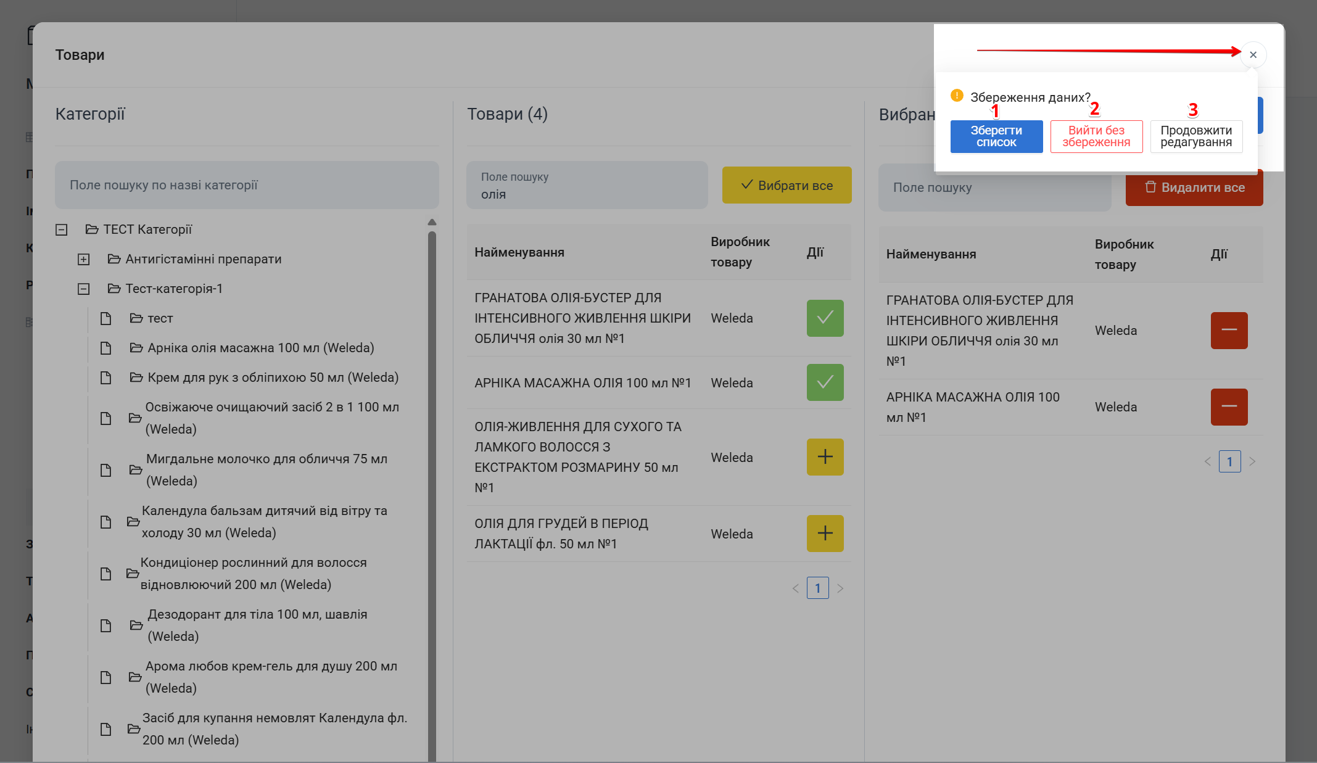Focus category name search field
1317x763 pixels.
pos(247,185)
